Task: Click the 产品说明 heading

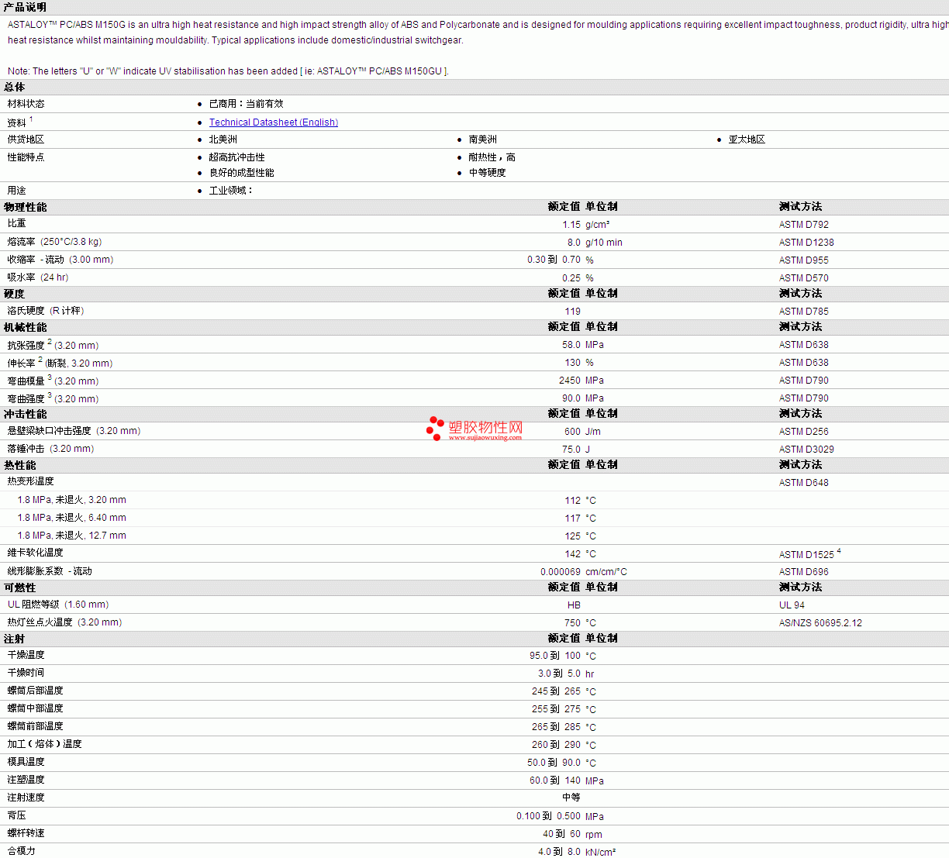Action: (x=25, y=7)
